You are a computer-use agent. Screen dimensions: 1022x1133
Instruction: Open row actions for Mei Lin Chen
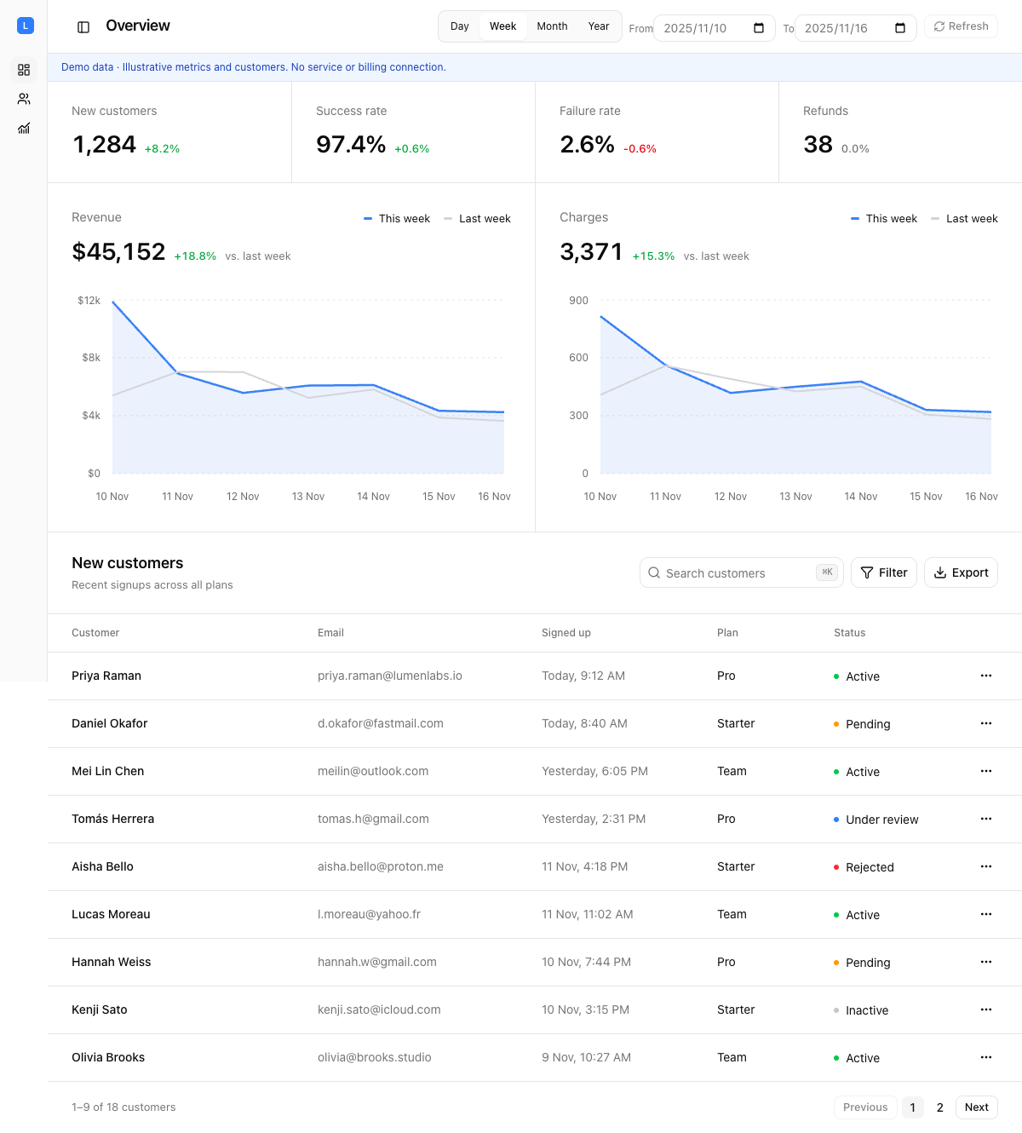click(986, 771)
